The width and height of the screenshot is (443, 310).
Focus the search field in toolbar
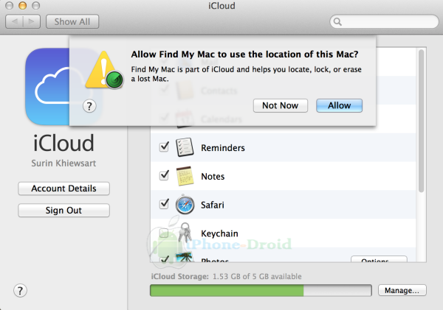[382, 22]
